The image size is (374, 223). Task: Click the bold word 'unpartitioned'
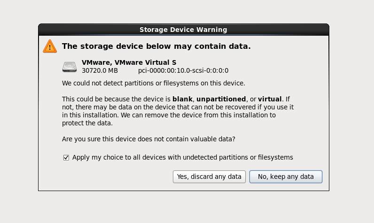(x=221, y=100)
